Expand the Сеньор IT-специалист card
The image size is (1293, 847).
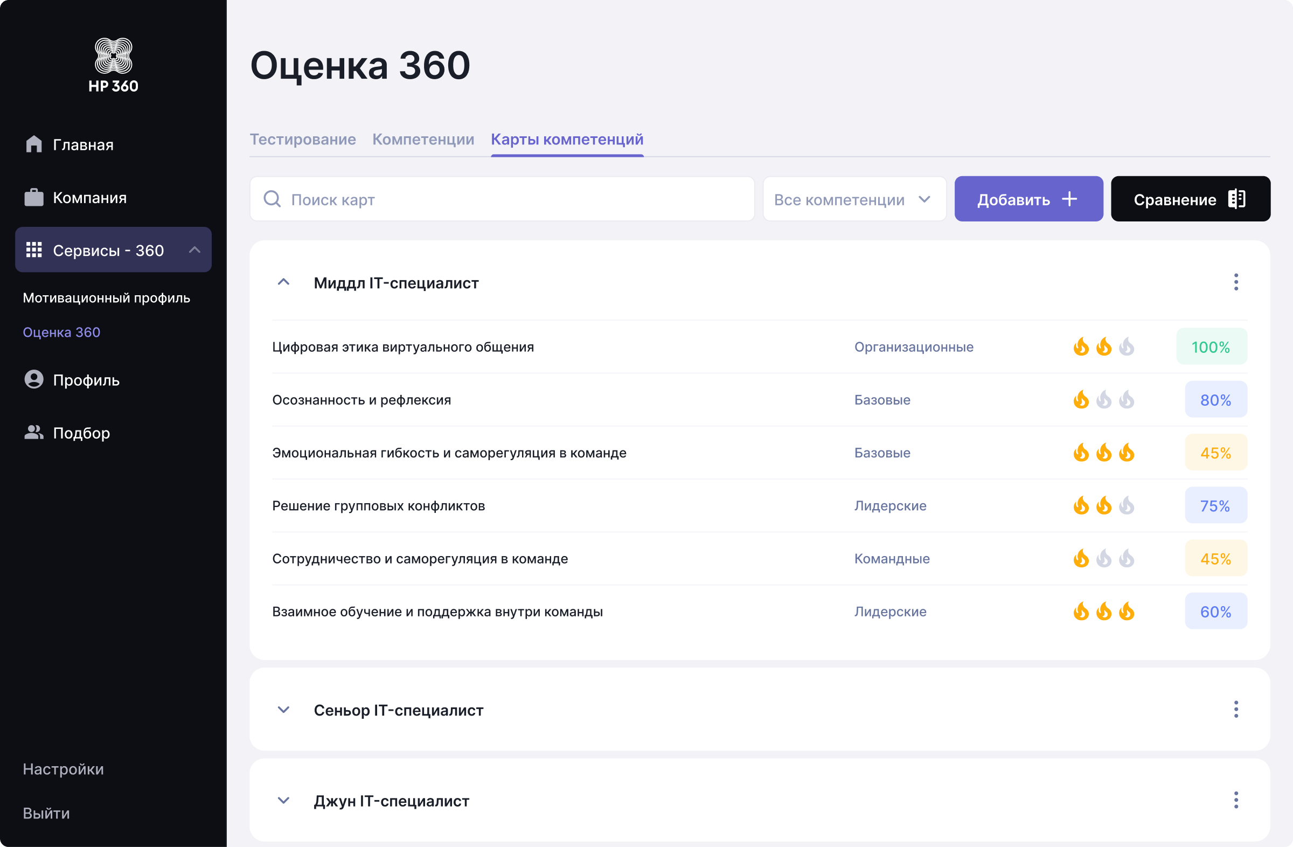[x=283, y=709]
